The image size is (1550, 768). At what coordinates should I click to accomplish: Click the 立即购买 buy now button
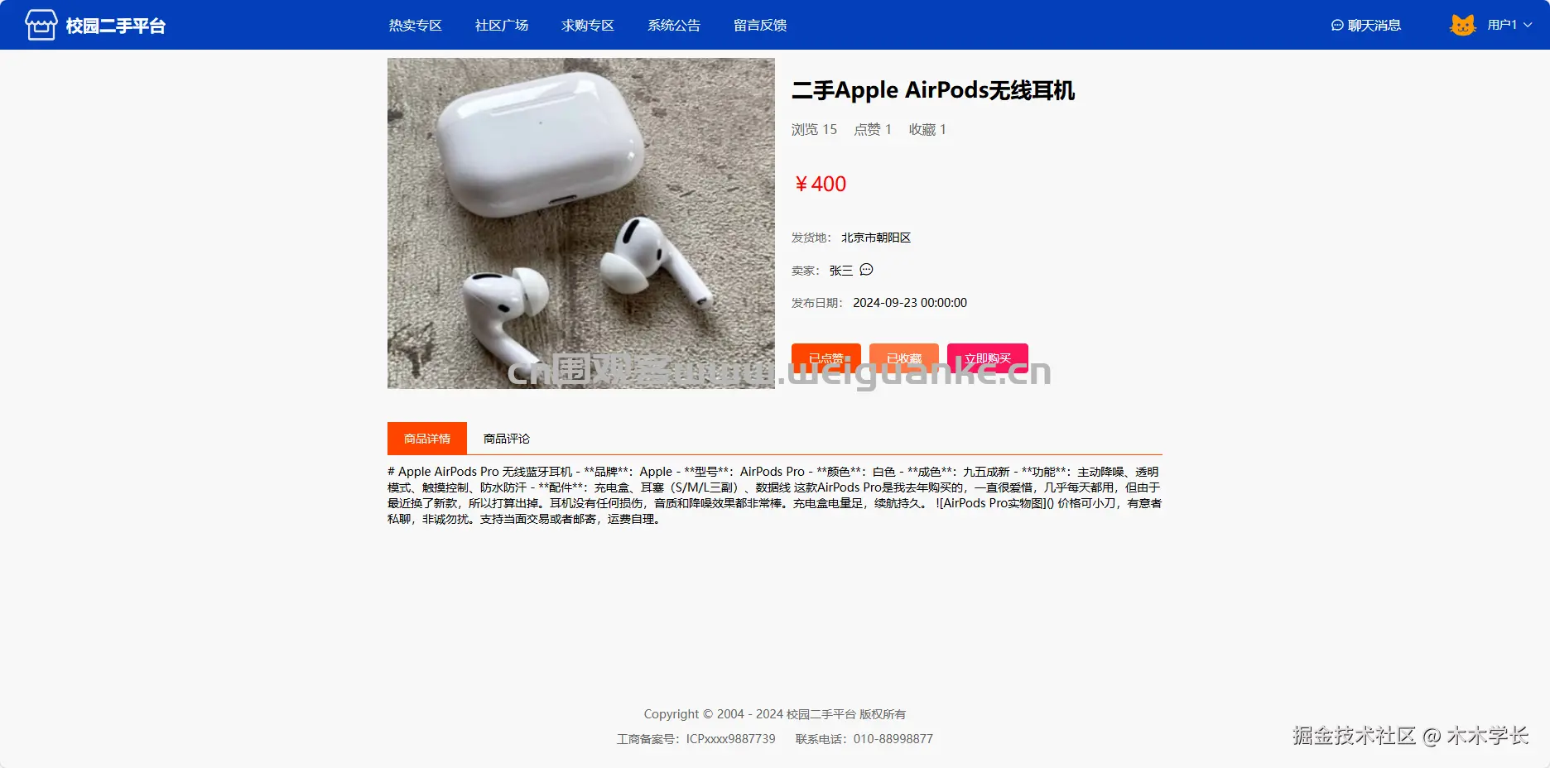coord(987,358)
